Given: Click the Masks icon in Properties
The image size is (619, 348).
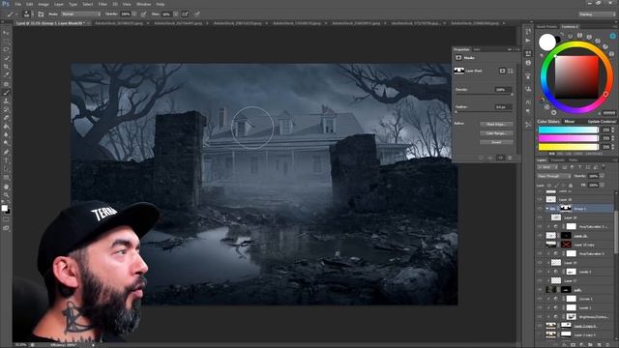Looking at the screenshot, I should pyautogui.click(x=458, y=58).
